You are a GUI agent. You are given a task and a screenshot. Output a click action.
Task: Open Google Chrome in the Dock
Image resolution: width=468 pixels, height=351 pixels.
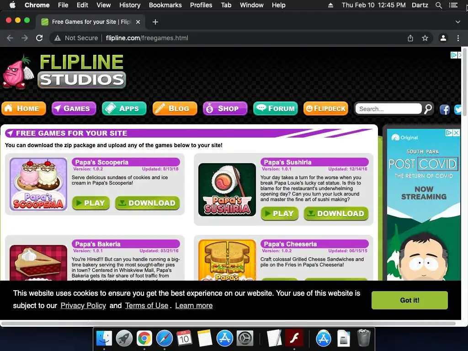pos(144,339)
